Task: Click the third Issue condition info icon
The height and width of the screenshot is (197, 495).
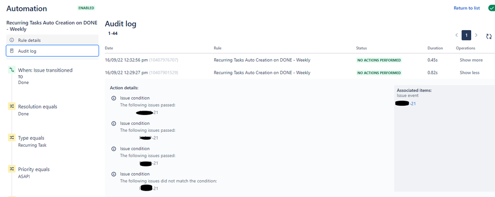Action: (113, 149)
